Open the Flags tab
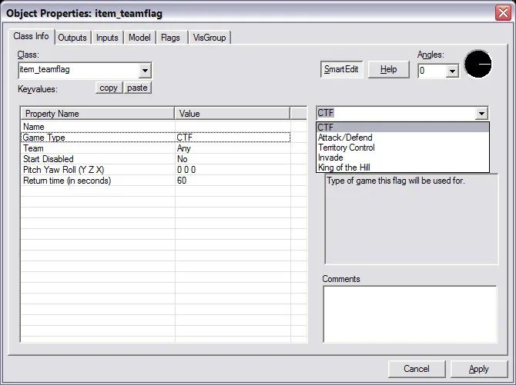The image size is (516, 385). pos(170,38)
